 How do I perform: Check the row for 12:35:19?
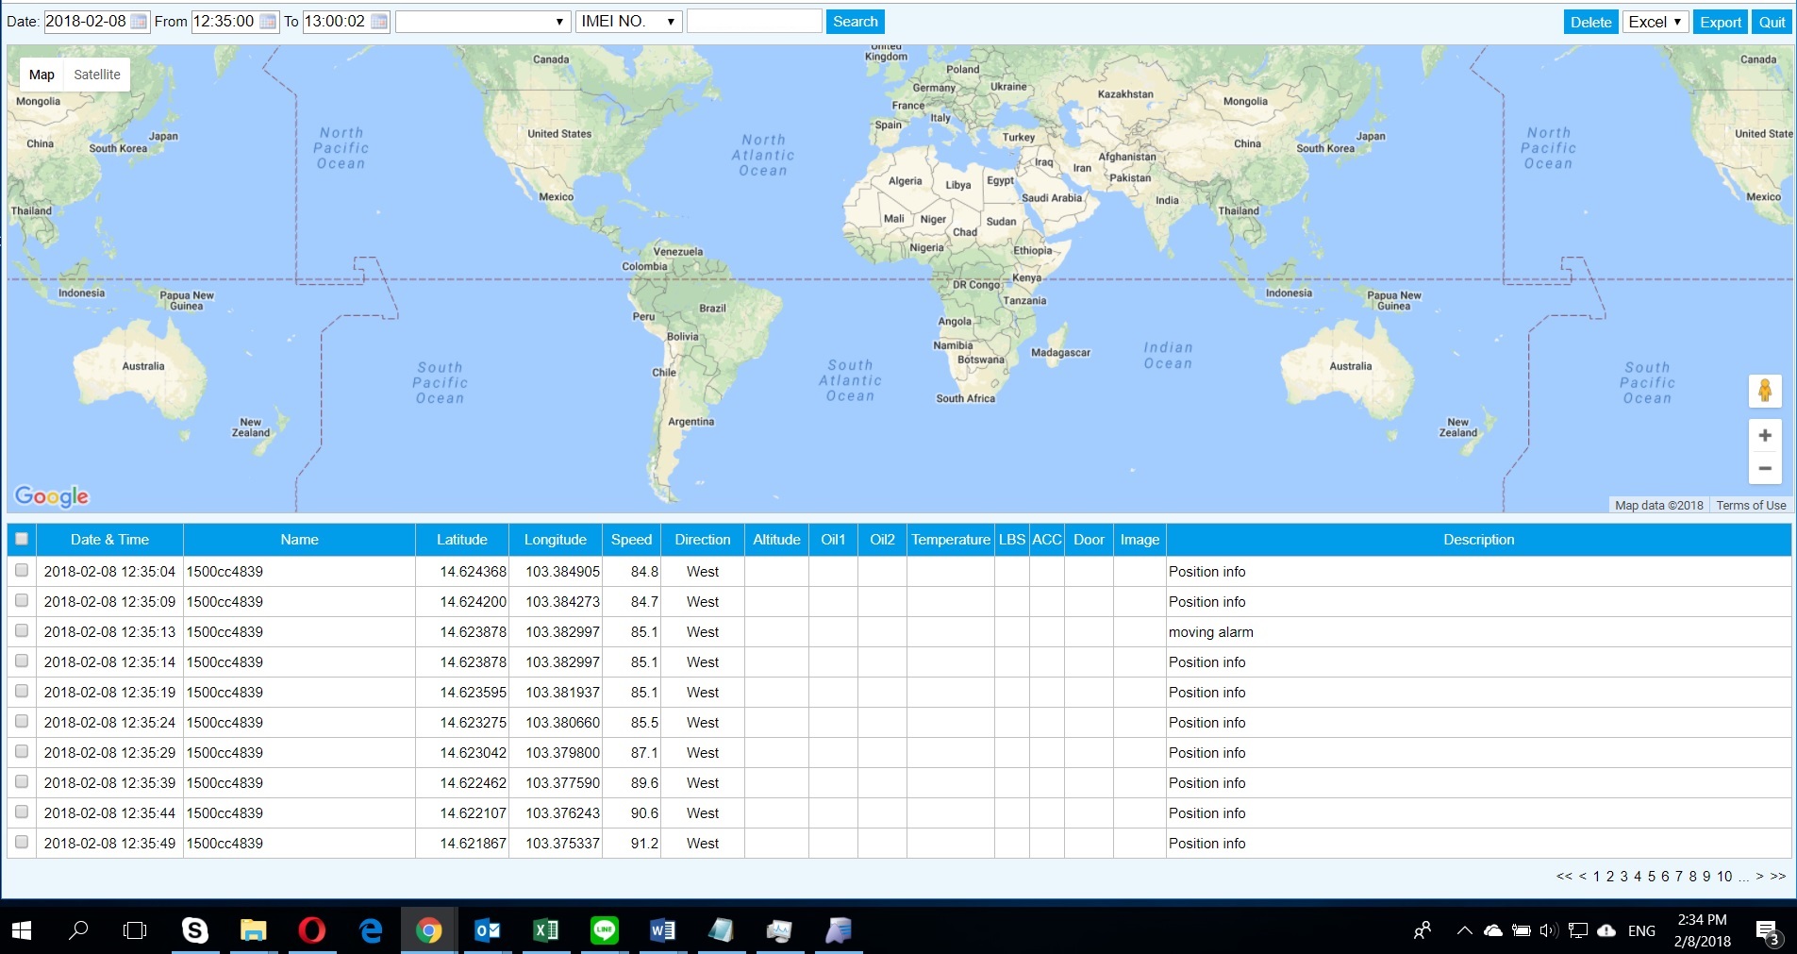tap(22, 691)
